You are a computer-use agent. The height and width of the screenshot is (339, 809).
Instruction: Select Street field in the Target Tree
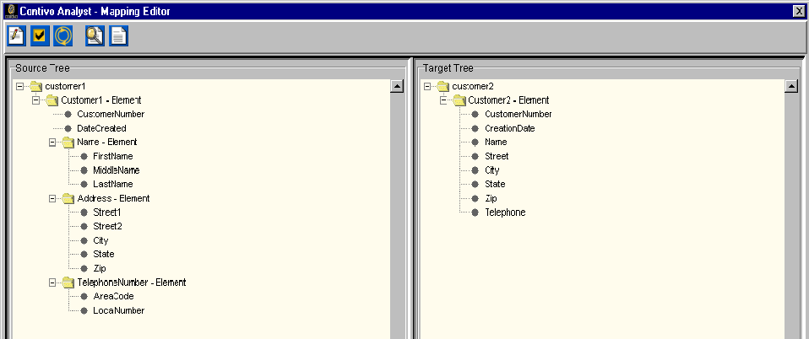tap(497, 156)
